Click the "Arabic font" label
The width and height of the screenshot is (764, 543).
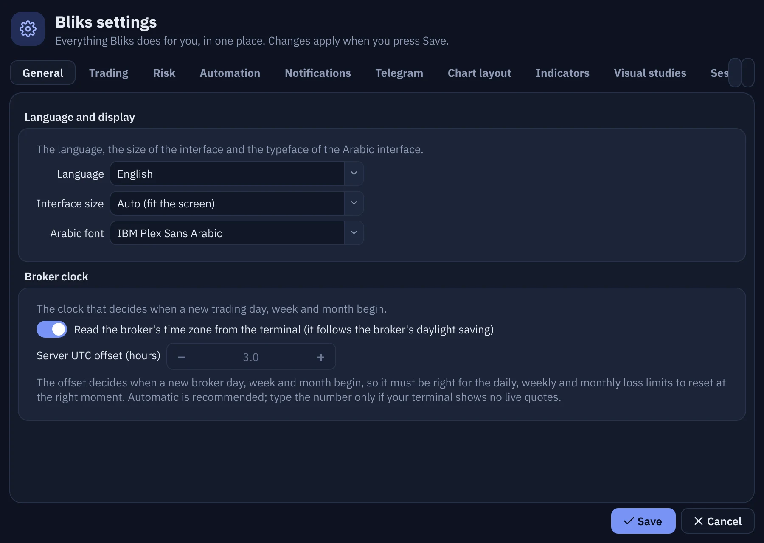pyautogui.click(x=77, y=233)
